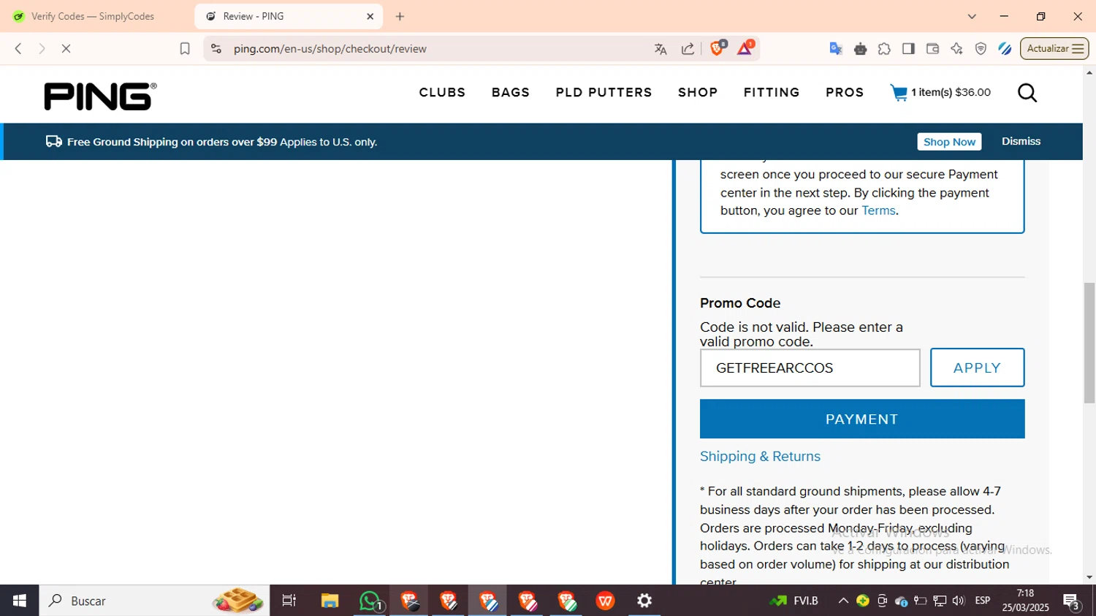This screenshot has height=616, width=1096.
Task: Open the extensions puzzle icon
Action: coord(884,49)
